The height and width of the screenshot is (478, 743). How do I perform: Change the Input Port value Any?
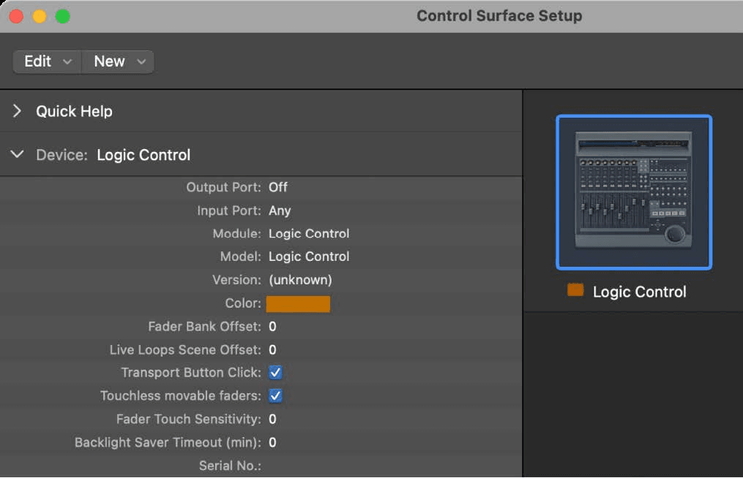coord(280,210)
